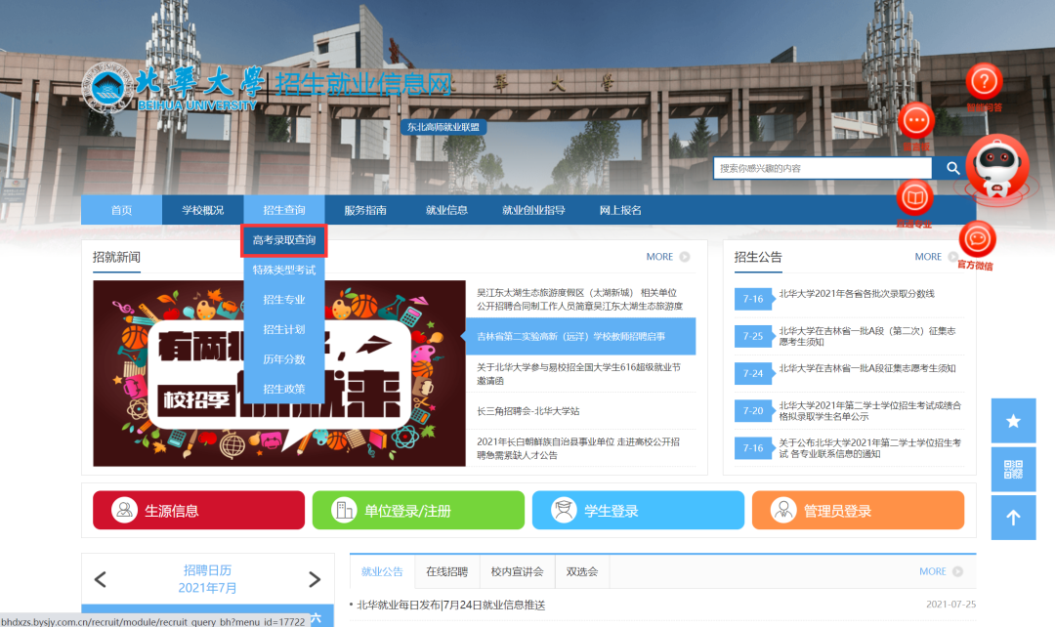Open the 留言板 message board icon
The width and height of the screenshot is (1055, 627).
click(x=915, y=122)
